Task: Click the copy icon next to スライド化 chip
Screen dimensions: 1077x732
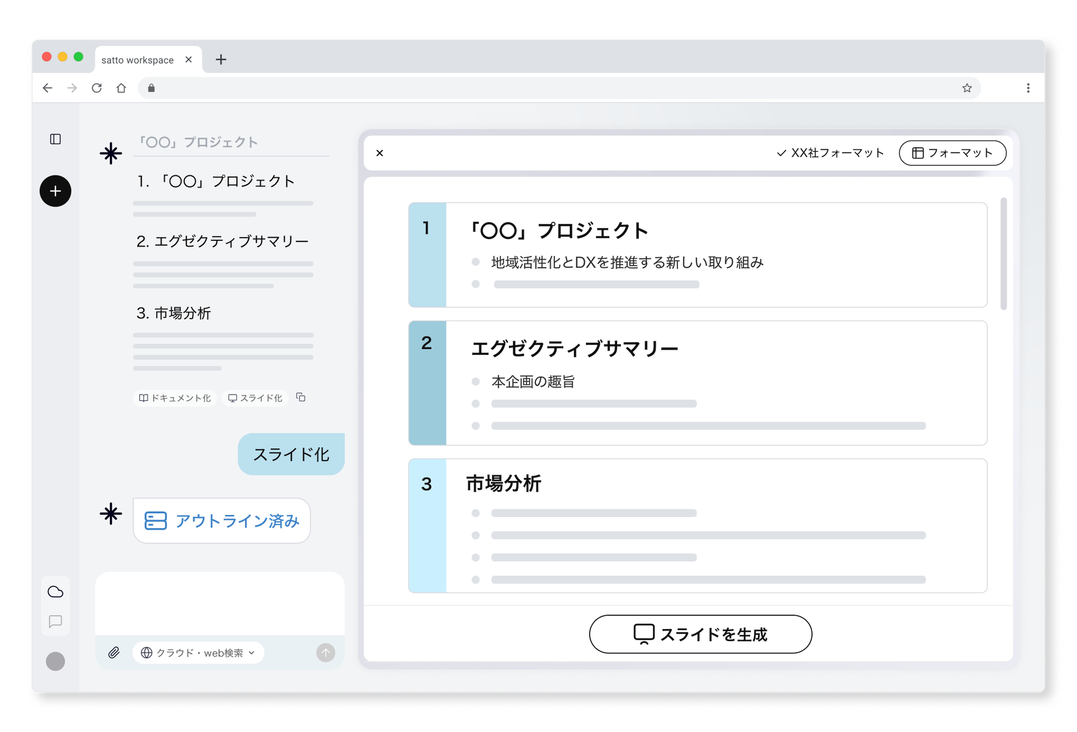Action: 300,398
